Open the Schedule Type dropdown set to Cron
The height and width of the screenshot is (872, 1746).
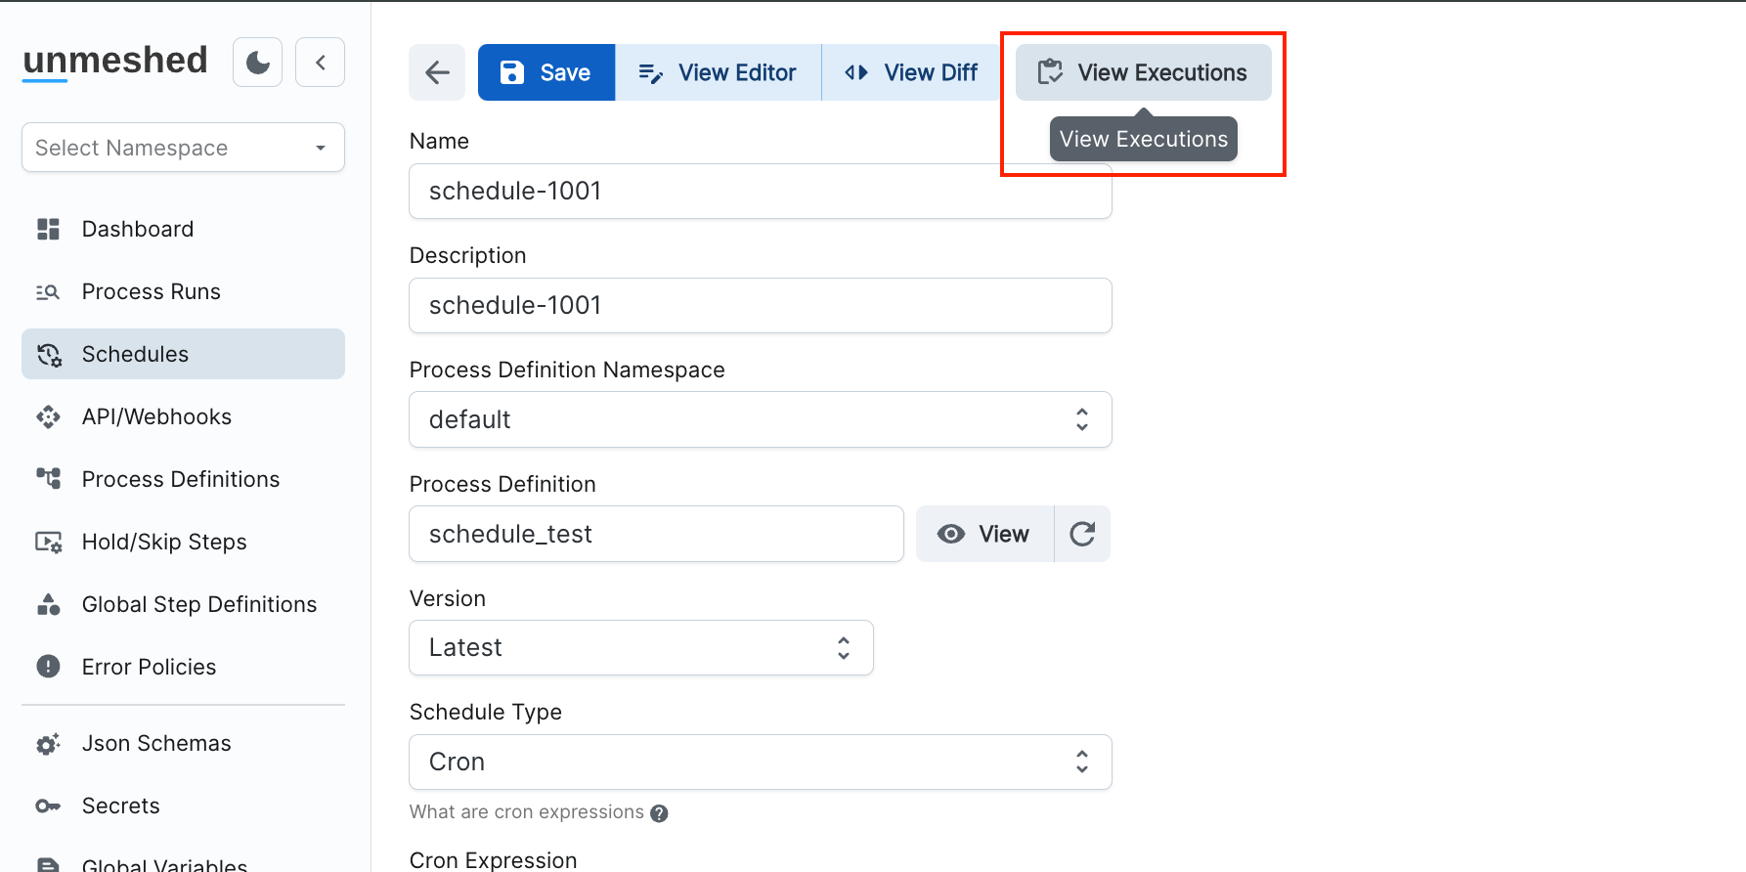(760, 762)
